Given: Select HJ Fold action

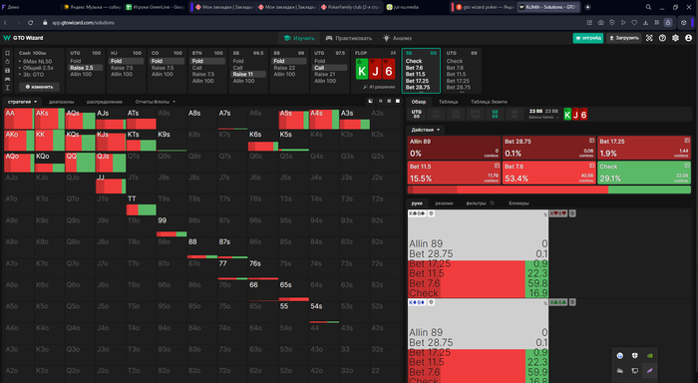Looking at the screenshot, I should pyautogui.click(x=127, y=61).
